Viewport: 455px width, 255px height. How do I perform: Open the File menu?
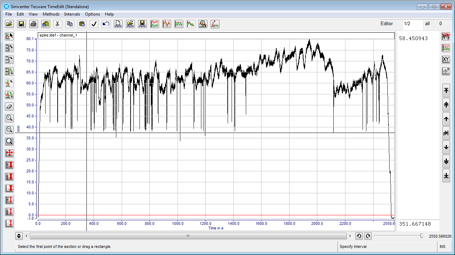[9, 14]
